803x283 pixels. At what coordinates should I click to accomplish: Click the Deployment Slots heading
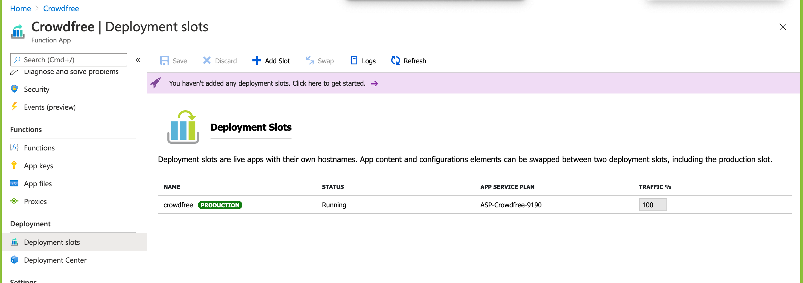[251, 127]
